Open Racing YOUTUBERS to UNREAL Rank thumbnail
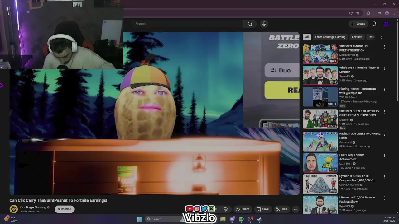 320,141
